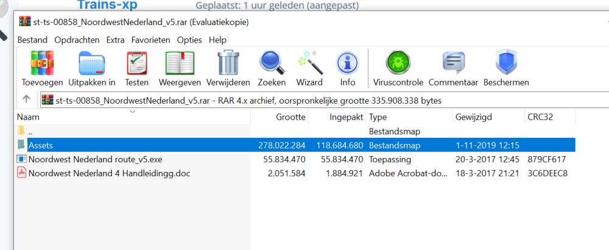Open the Bestand menu

coord(32,40)
